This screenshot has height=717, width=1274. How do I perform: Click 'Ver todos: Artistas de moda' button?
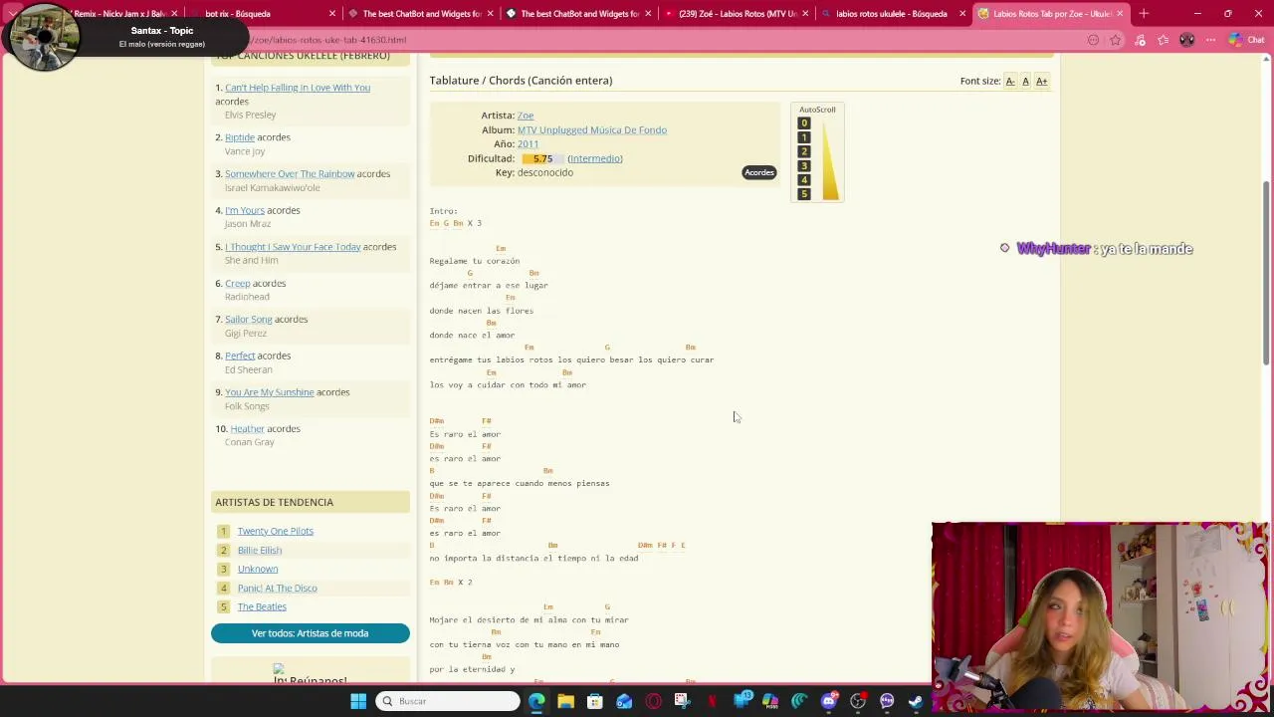(311, 633)
